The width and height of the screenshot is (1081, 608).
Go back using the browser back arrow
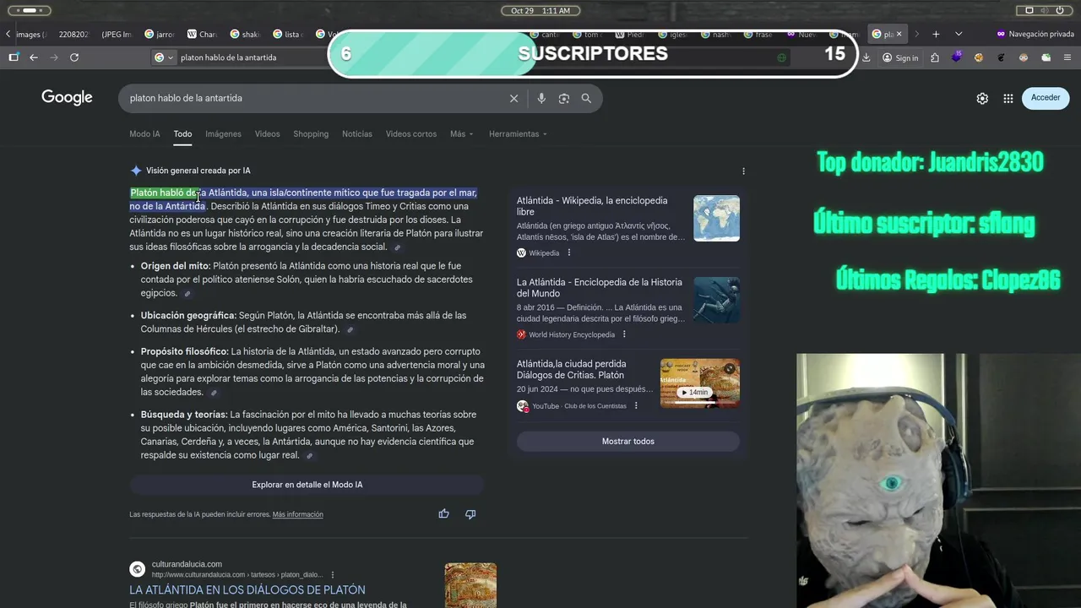tap(34, 57)
